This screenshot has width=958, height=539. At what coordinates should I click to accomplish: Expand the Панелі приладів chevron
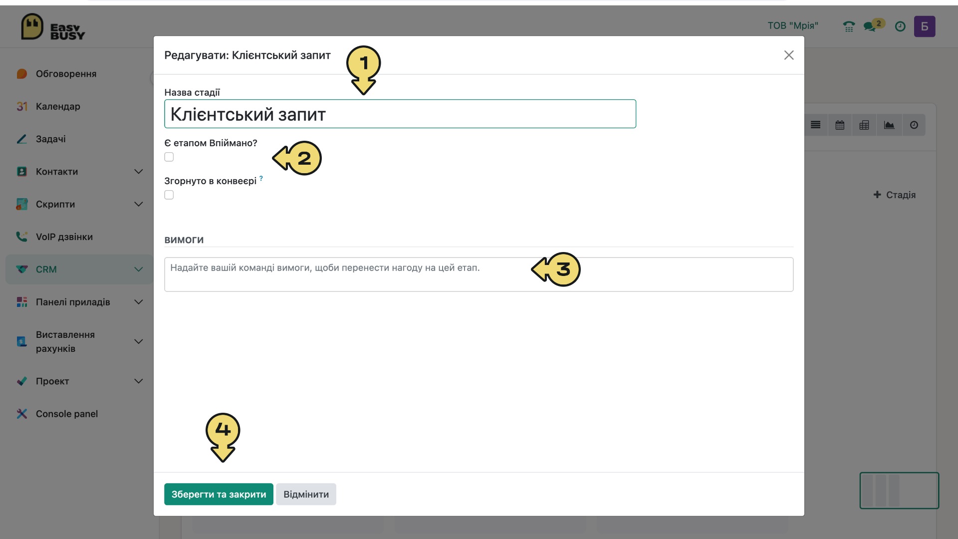tap(139, 302)
